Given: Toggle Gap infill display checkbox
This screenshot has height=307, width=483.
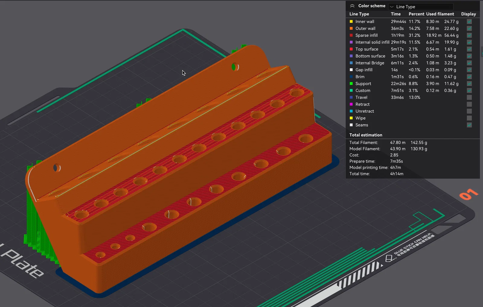Looking at the screenshot, I should (x=469, y=70).
